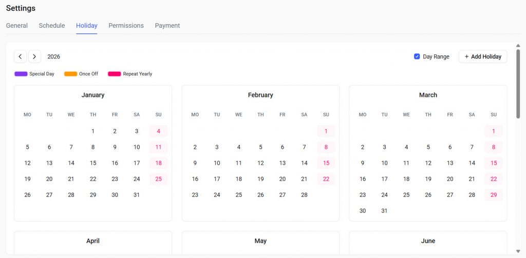Pick highlighted Sunday January 4

pos(158,131)
